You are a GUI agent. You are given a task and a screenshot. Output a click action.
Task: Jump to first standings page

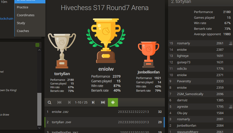coord(59,102)
